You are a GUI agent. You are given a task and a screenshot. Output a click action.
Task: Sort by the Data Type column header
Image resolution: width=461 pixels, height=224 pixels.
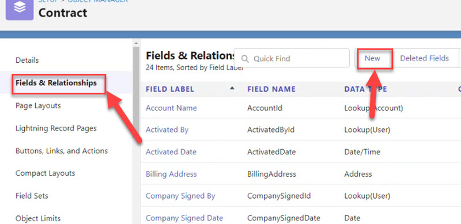point(365,89)
